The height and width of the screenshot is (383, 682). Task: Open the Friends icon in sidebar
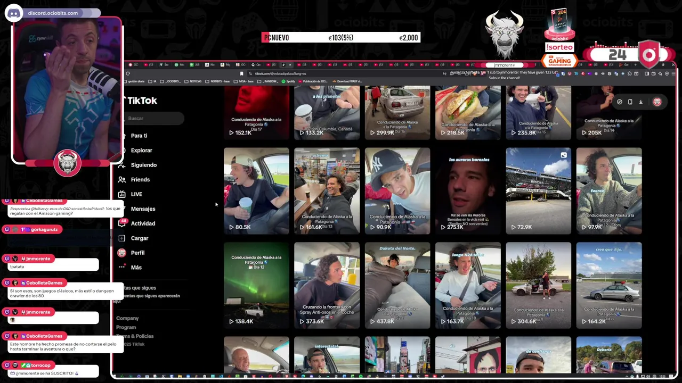[x=122, y=180]
